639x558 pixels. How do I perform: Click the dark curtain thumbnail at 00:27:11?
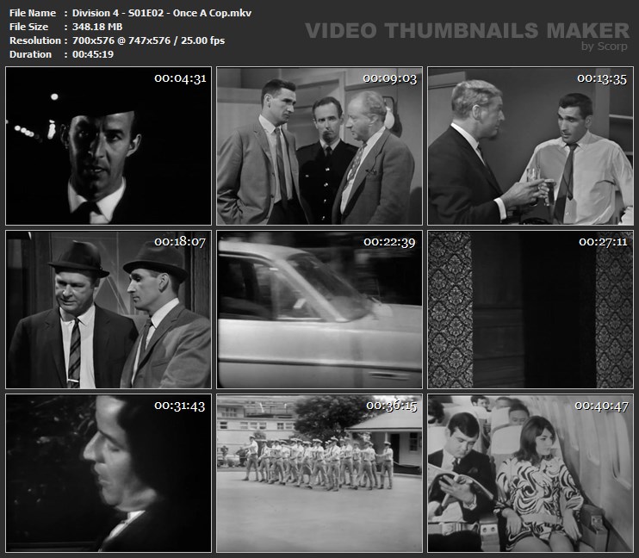[530, 310]
